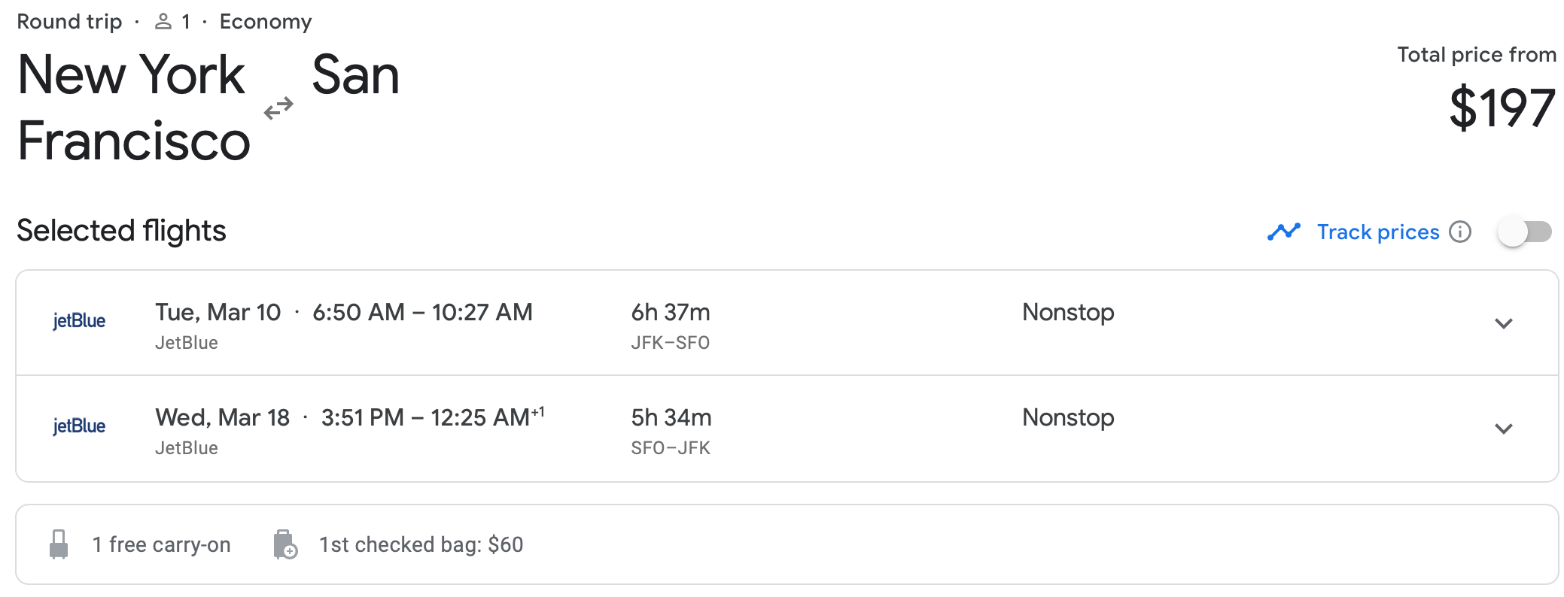Click the checked bag fee icon
The image size is (1564, 597).
(285, 544)
